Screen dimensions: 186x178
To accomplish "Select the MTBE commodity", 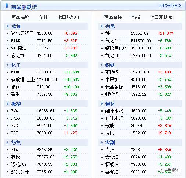I will (15, 41).
